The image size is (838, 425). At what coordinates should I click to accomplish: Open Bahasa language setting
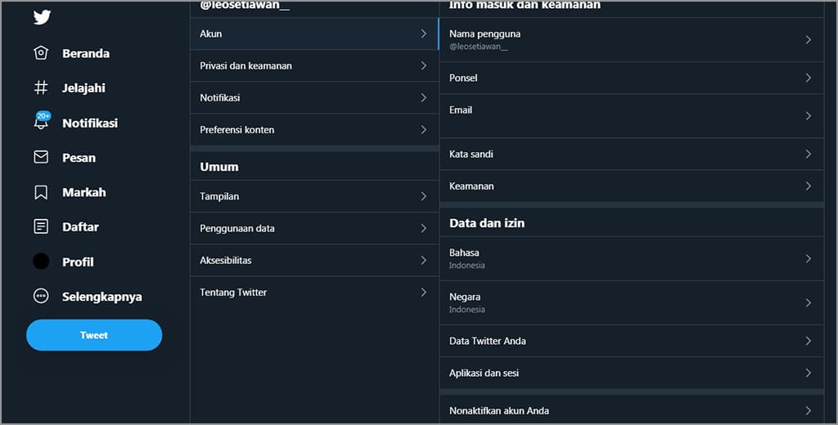pyautogui.click(x=632, y=259)
